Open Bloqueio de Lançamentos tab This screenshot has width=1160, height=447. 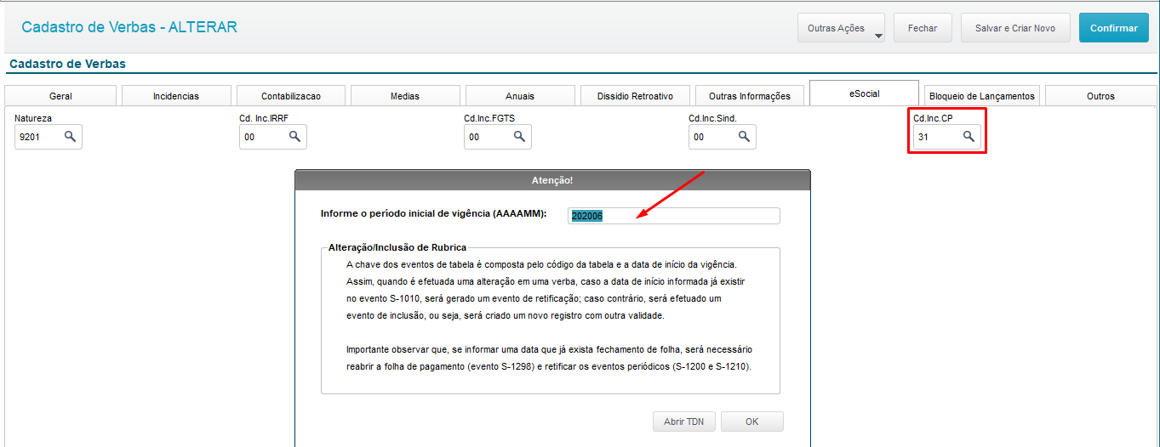coord(982,96)
